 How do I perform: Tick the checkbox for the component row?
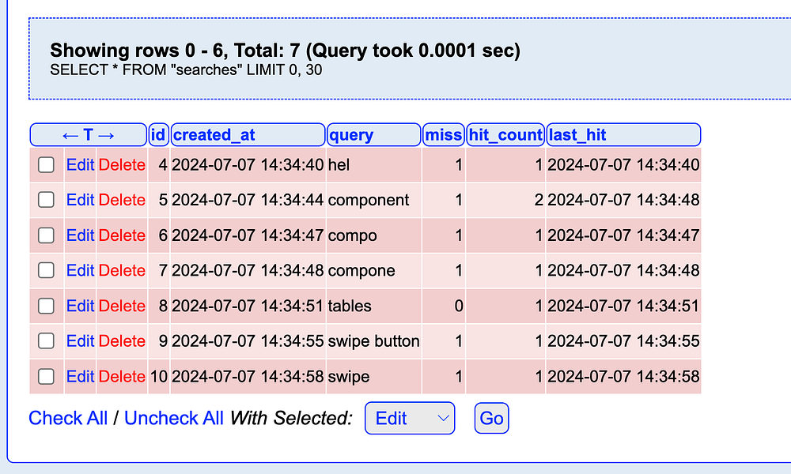point(46,200)
